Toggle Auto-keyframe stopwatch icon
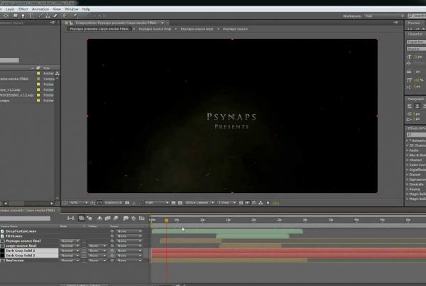The height and width of the screenshot is (286, 426). point(133,218)
